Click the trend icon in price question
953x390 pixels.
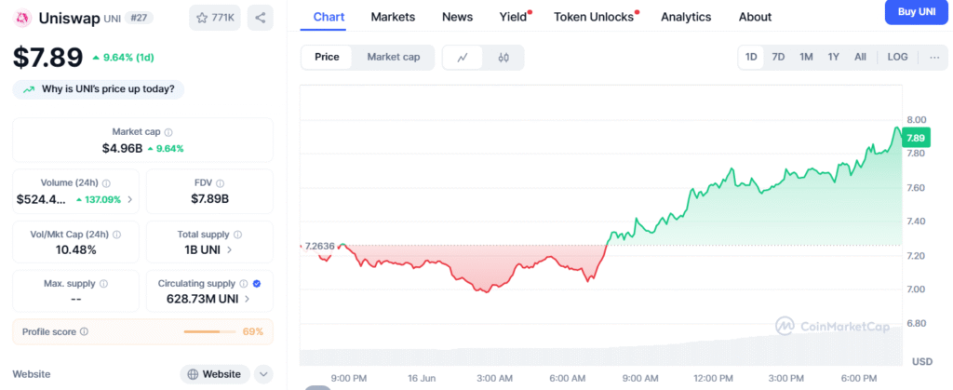(29, 90)
